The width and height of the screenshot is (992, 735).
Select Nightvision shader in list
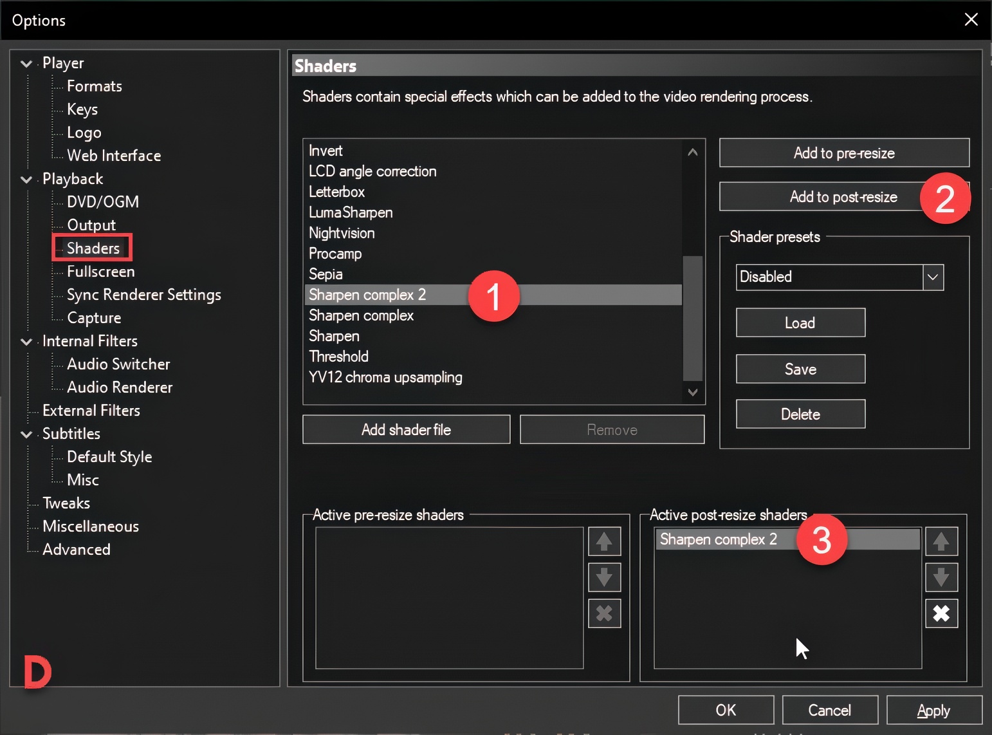tap(493, 233)
